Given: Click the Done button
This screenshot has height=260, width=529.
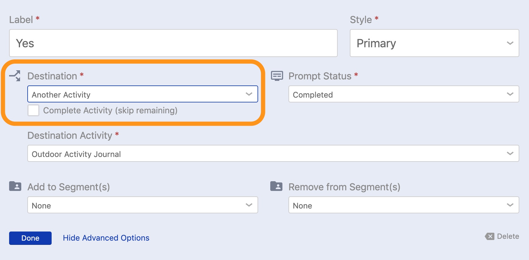Looking at the screenshot, I should (x=30, y=238).
